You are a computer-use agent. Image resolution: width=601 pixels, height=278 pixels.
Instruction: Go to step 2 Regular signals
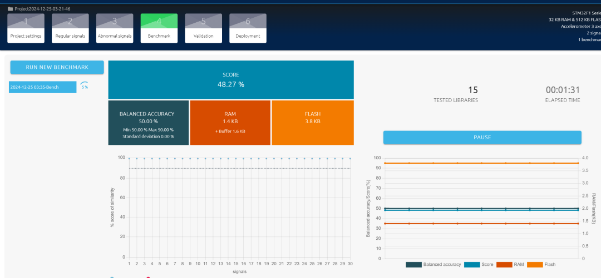point(70,28)
